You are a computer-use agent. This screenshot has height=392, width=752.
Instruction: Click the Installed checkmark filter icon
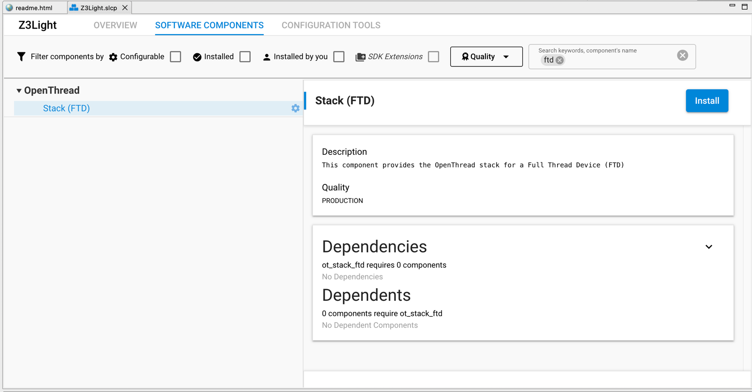pyautogui.click(x=197, y=57)
